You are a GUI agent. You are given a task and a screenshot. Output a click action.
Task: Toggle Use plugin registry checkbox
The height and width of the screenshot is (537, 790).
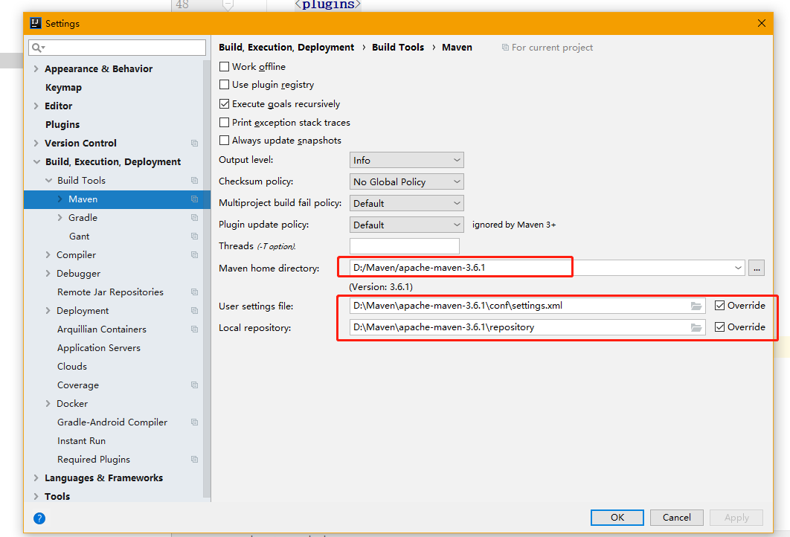[224, 85]
